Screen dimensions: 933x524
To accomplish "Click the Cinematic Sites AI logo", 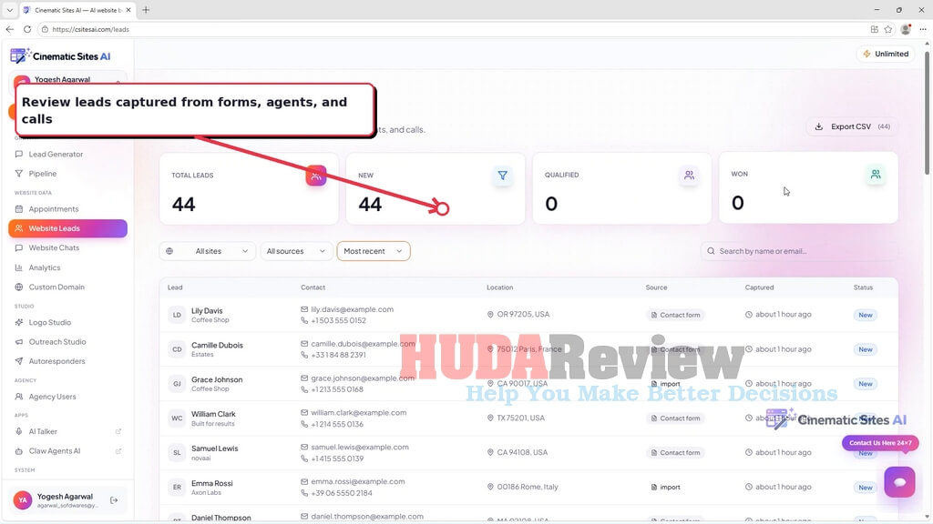I will [x=60, y=55].
